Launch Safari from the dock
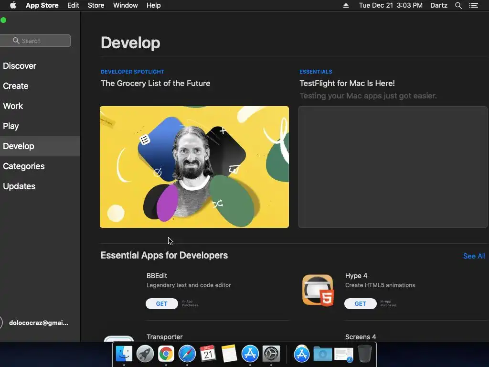Screen dimensions: 489x367 pos(187,354)
